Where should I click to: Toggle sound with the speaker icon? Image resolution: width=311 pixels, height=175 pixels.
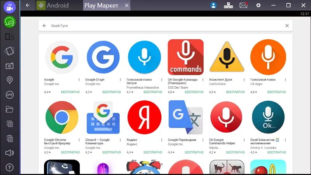(x=9, y=153)
